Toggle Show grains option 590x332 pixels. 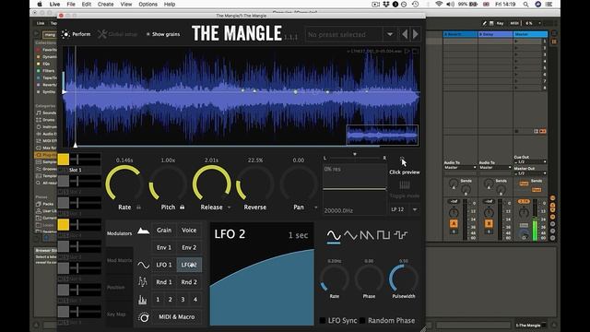[x=163, y=34]
